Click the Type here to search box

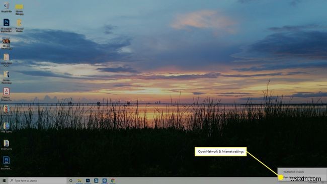[x=38, y=180]
